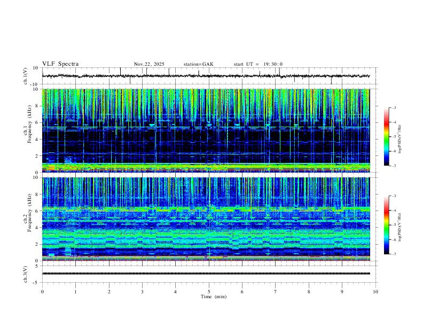Click time axis tick label "7"
Viewport: 423px width, 327px height.
[x=276, y=292]
